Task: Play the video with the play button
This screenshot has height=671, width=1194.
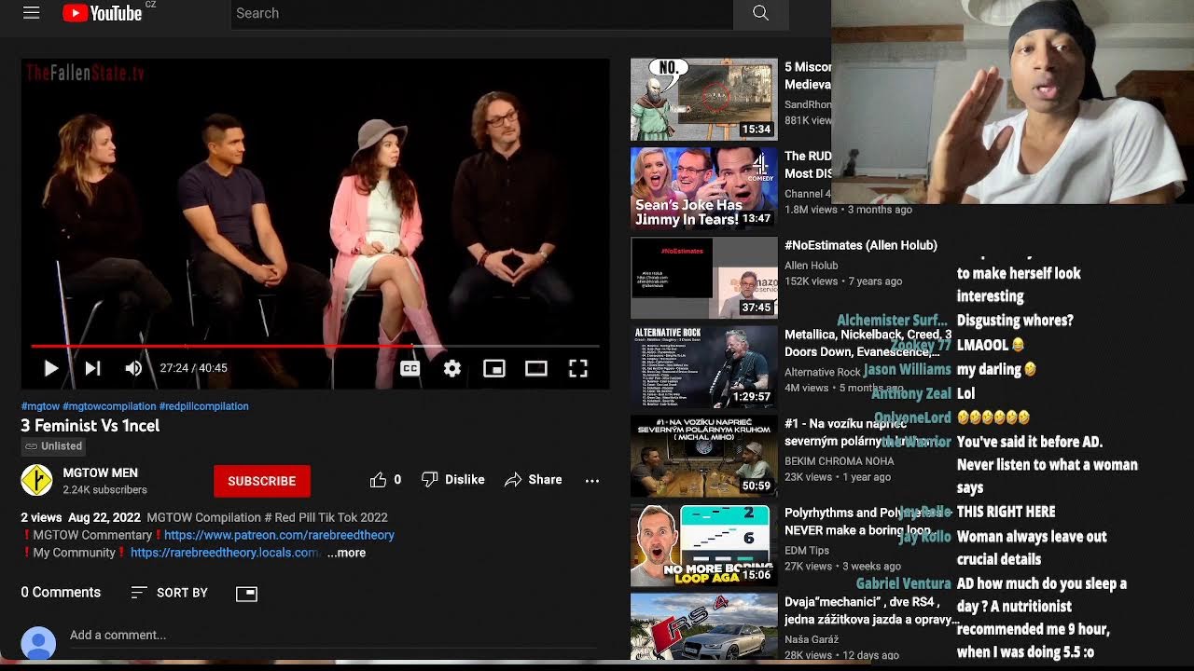Action: [x=51, y=368]
